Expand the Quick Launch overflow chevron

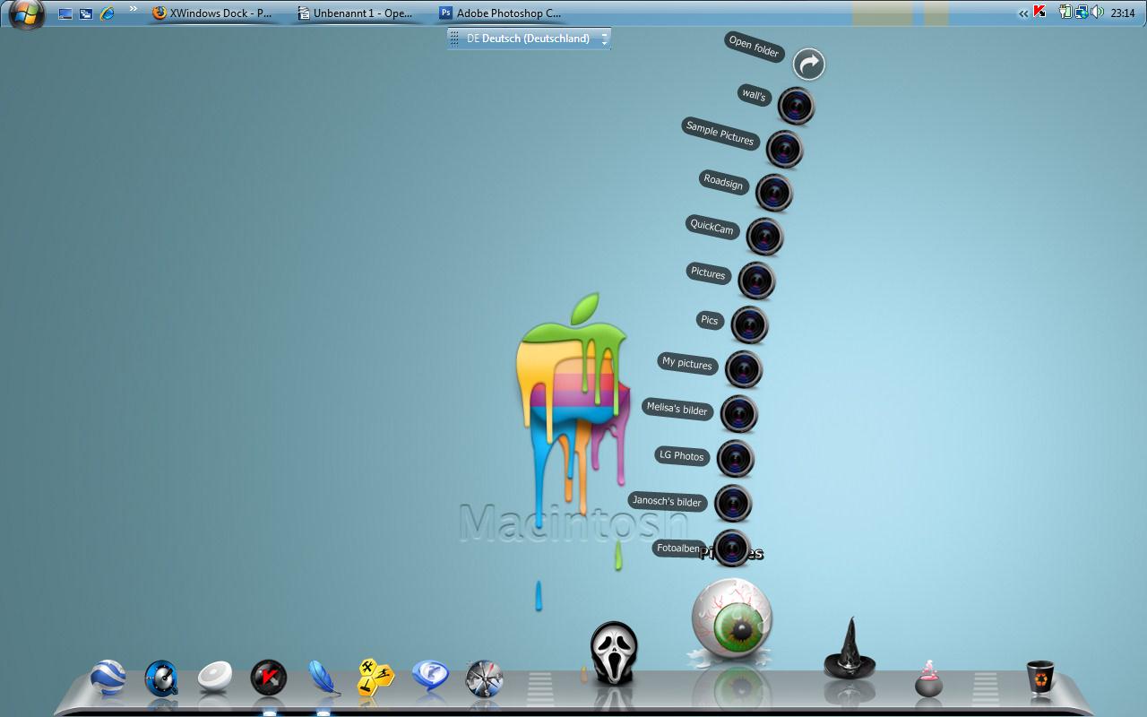coord(134,9)
